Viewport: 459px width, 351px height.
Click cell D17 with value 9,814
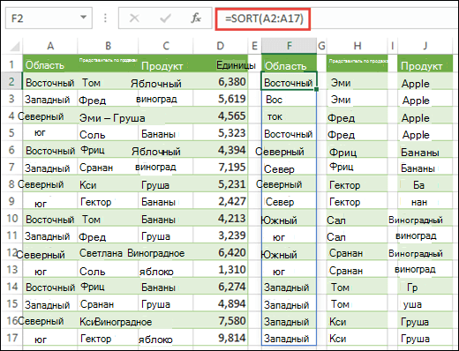220,337
